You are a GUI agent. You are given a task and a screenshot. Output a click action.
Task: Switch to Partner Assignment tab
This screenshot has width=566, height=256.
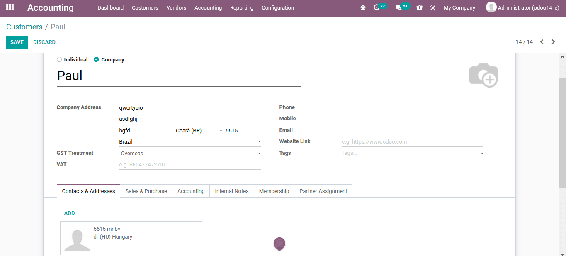(x=323, y=191)
